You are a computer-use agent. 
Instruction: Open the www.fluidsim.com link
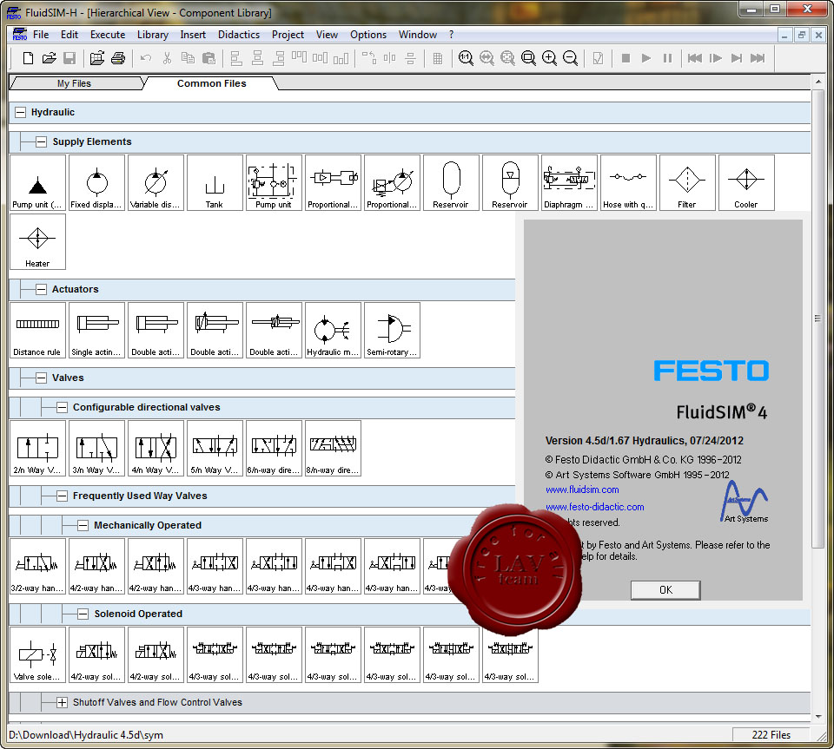point(582,489)
